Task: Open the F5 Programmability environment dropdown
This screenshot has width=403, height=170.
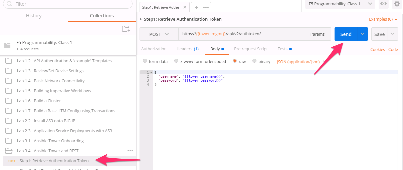Action: 340,4
